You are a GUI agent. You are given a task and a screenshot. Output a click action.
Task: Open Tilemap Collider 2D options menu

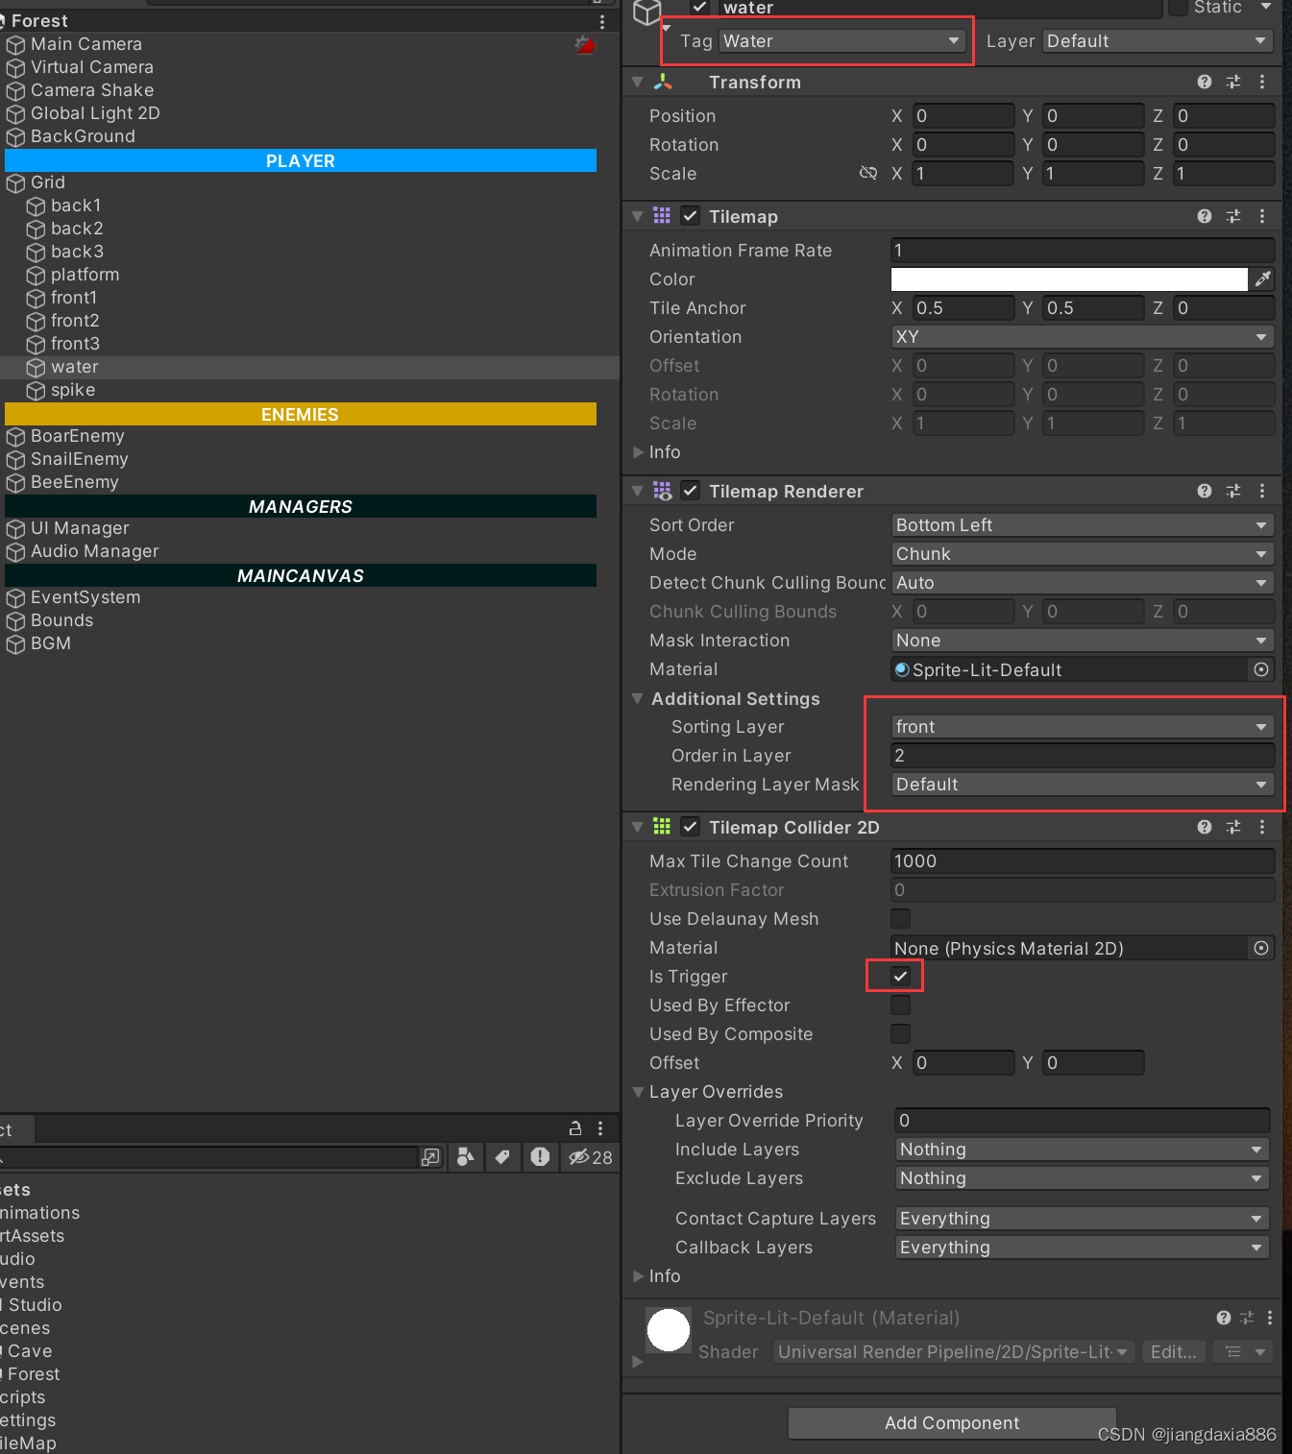coord(1262,828)
